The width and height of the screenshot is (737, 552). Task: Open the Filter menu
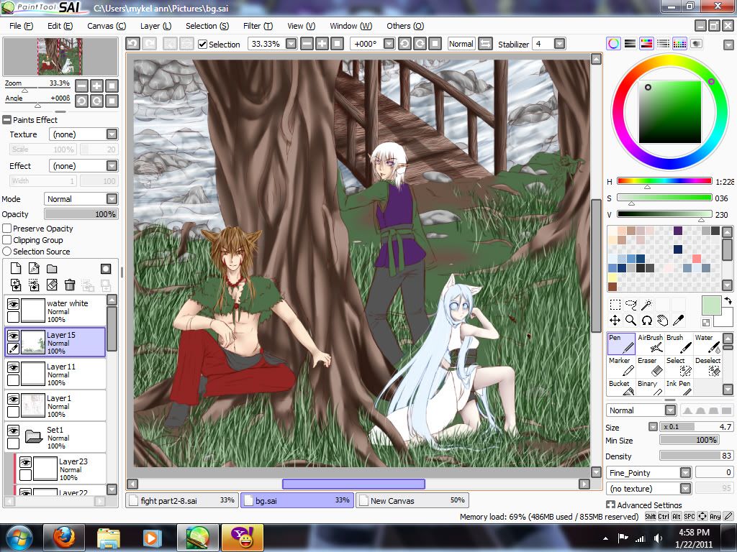click(x=258, y=26)
